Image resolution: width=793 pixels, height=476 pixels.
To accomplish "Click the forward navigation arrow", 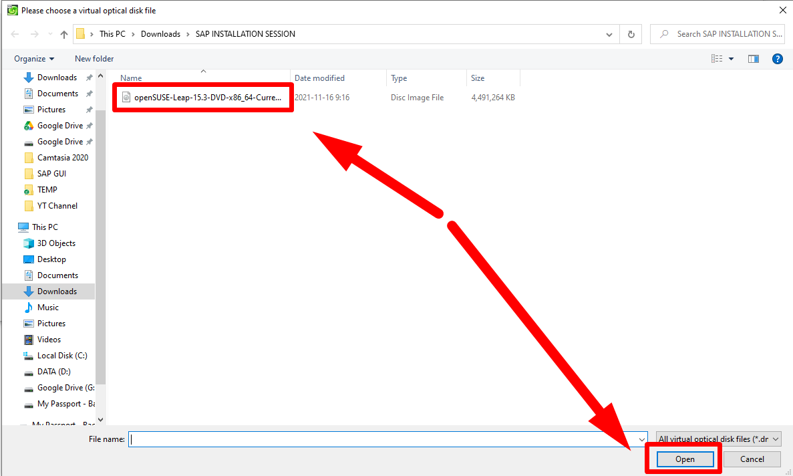I will [x=34, y=34].
